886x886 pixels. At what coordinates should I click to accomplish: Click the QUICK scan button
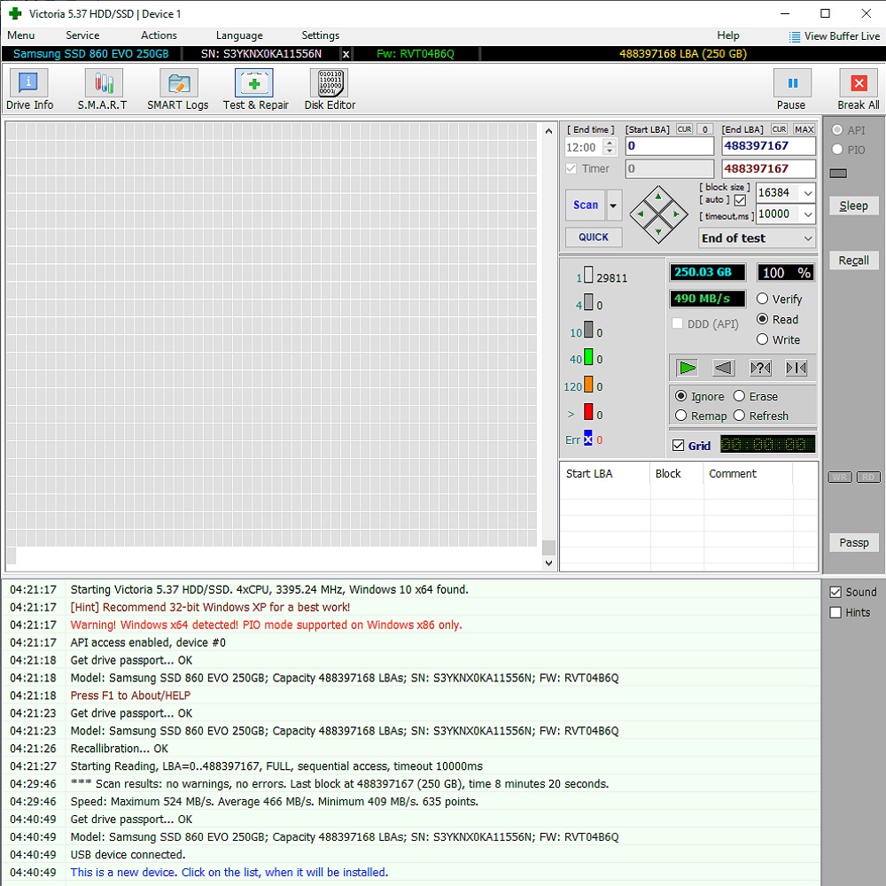pyautogui.click(x=594, y=237)
